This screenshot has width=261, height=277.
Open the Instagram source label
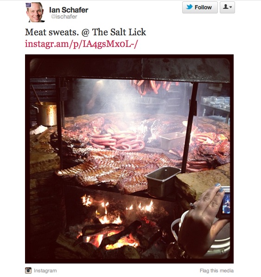pos(45,270)
